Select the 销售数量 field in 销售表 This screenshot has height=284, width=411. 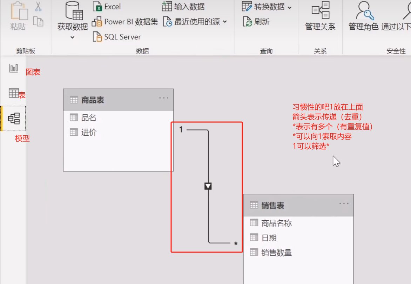298,253
